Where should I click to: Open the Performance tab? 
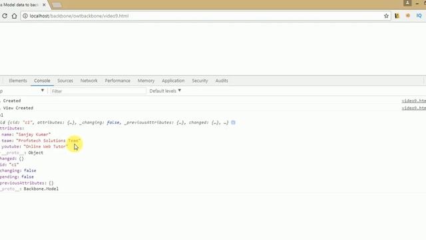click(117, 81)
